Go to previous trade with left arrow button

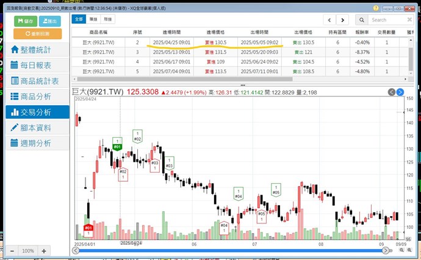329,20
